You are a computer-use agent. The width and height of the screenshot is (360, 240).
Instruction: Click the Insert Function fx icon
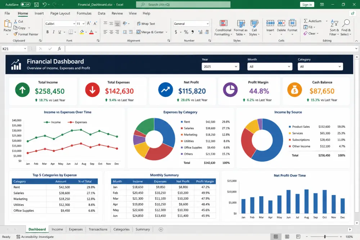pyautogui.click(x=59, y=49)
